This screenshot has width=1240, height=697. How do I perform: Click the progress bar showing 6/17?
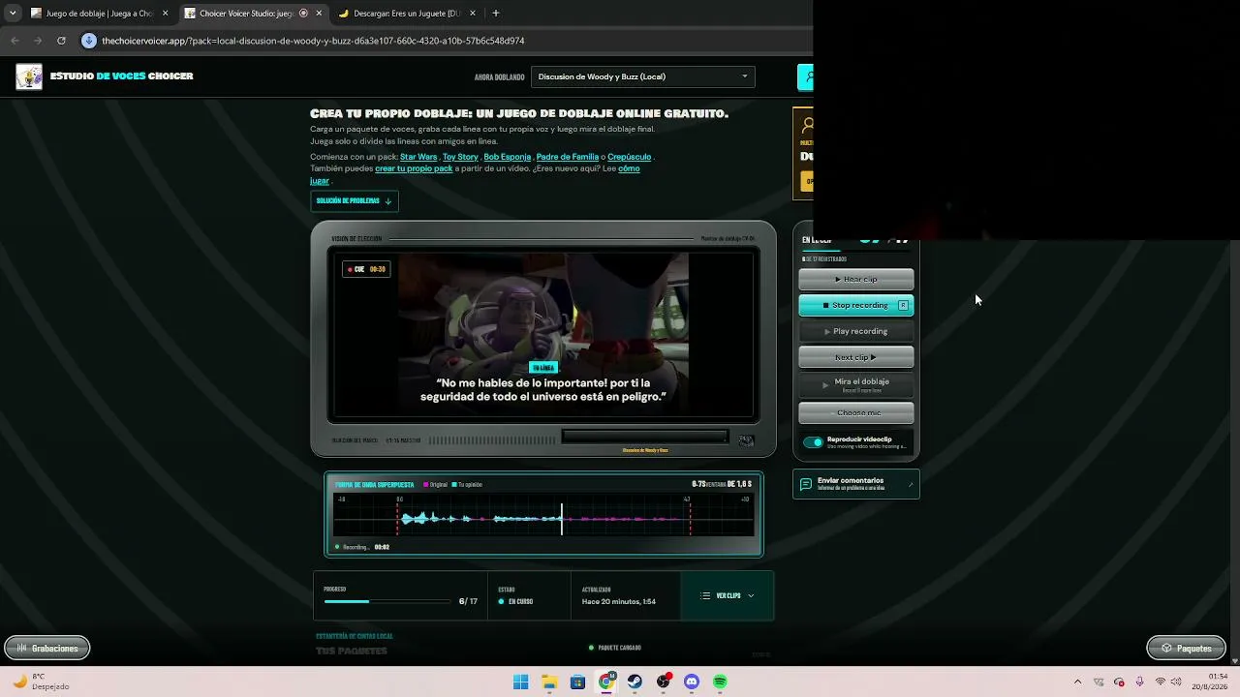point(387,602)
